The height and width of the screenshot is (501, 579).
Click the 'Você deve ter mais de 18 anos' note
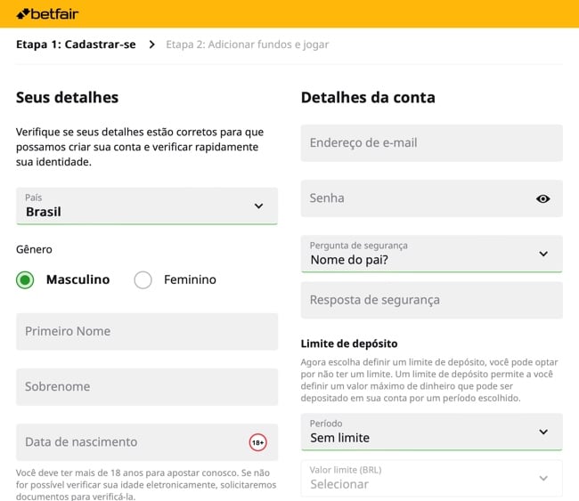click(146, 485)
